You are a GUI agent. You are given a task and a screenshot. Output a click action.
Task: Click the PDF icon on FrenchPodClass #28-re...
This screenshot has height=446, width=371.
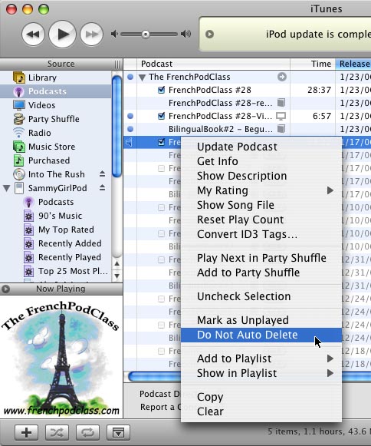281,103
